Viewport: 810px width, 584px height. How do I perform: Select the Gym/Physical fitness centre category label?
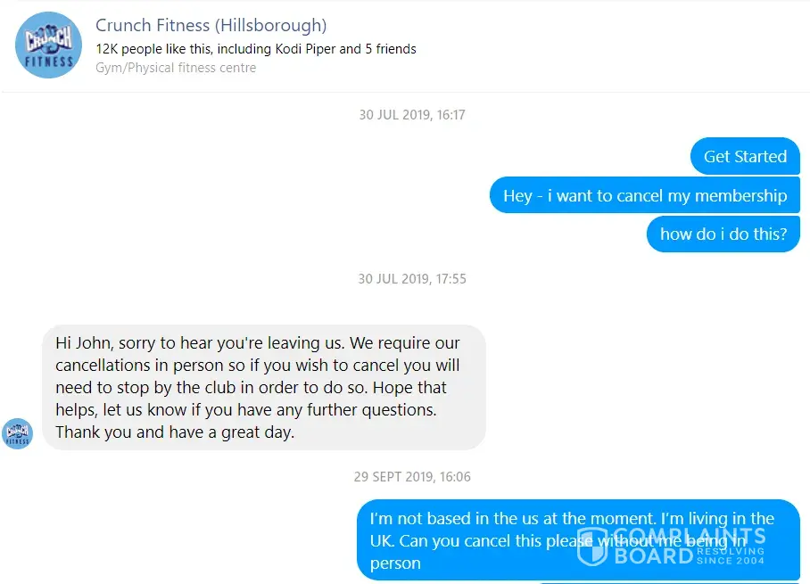point(176,68)
